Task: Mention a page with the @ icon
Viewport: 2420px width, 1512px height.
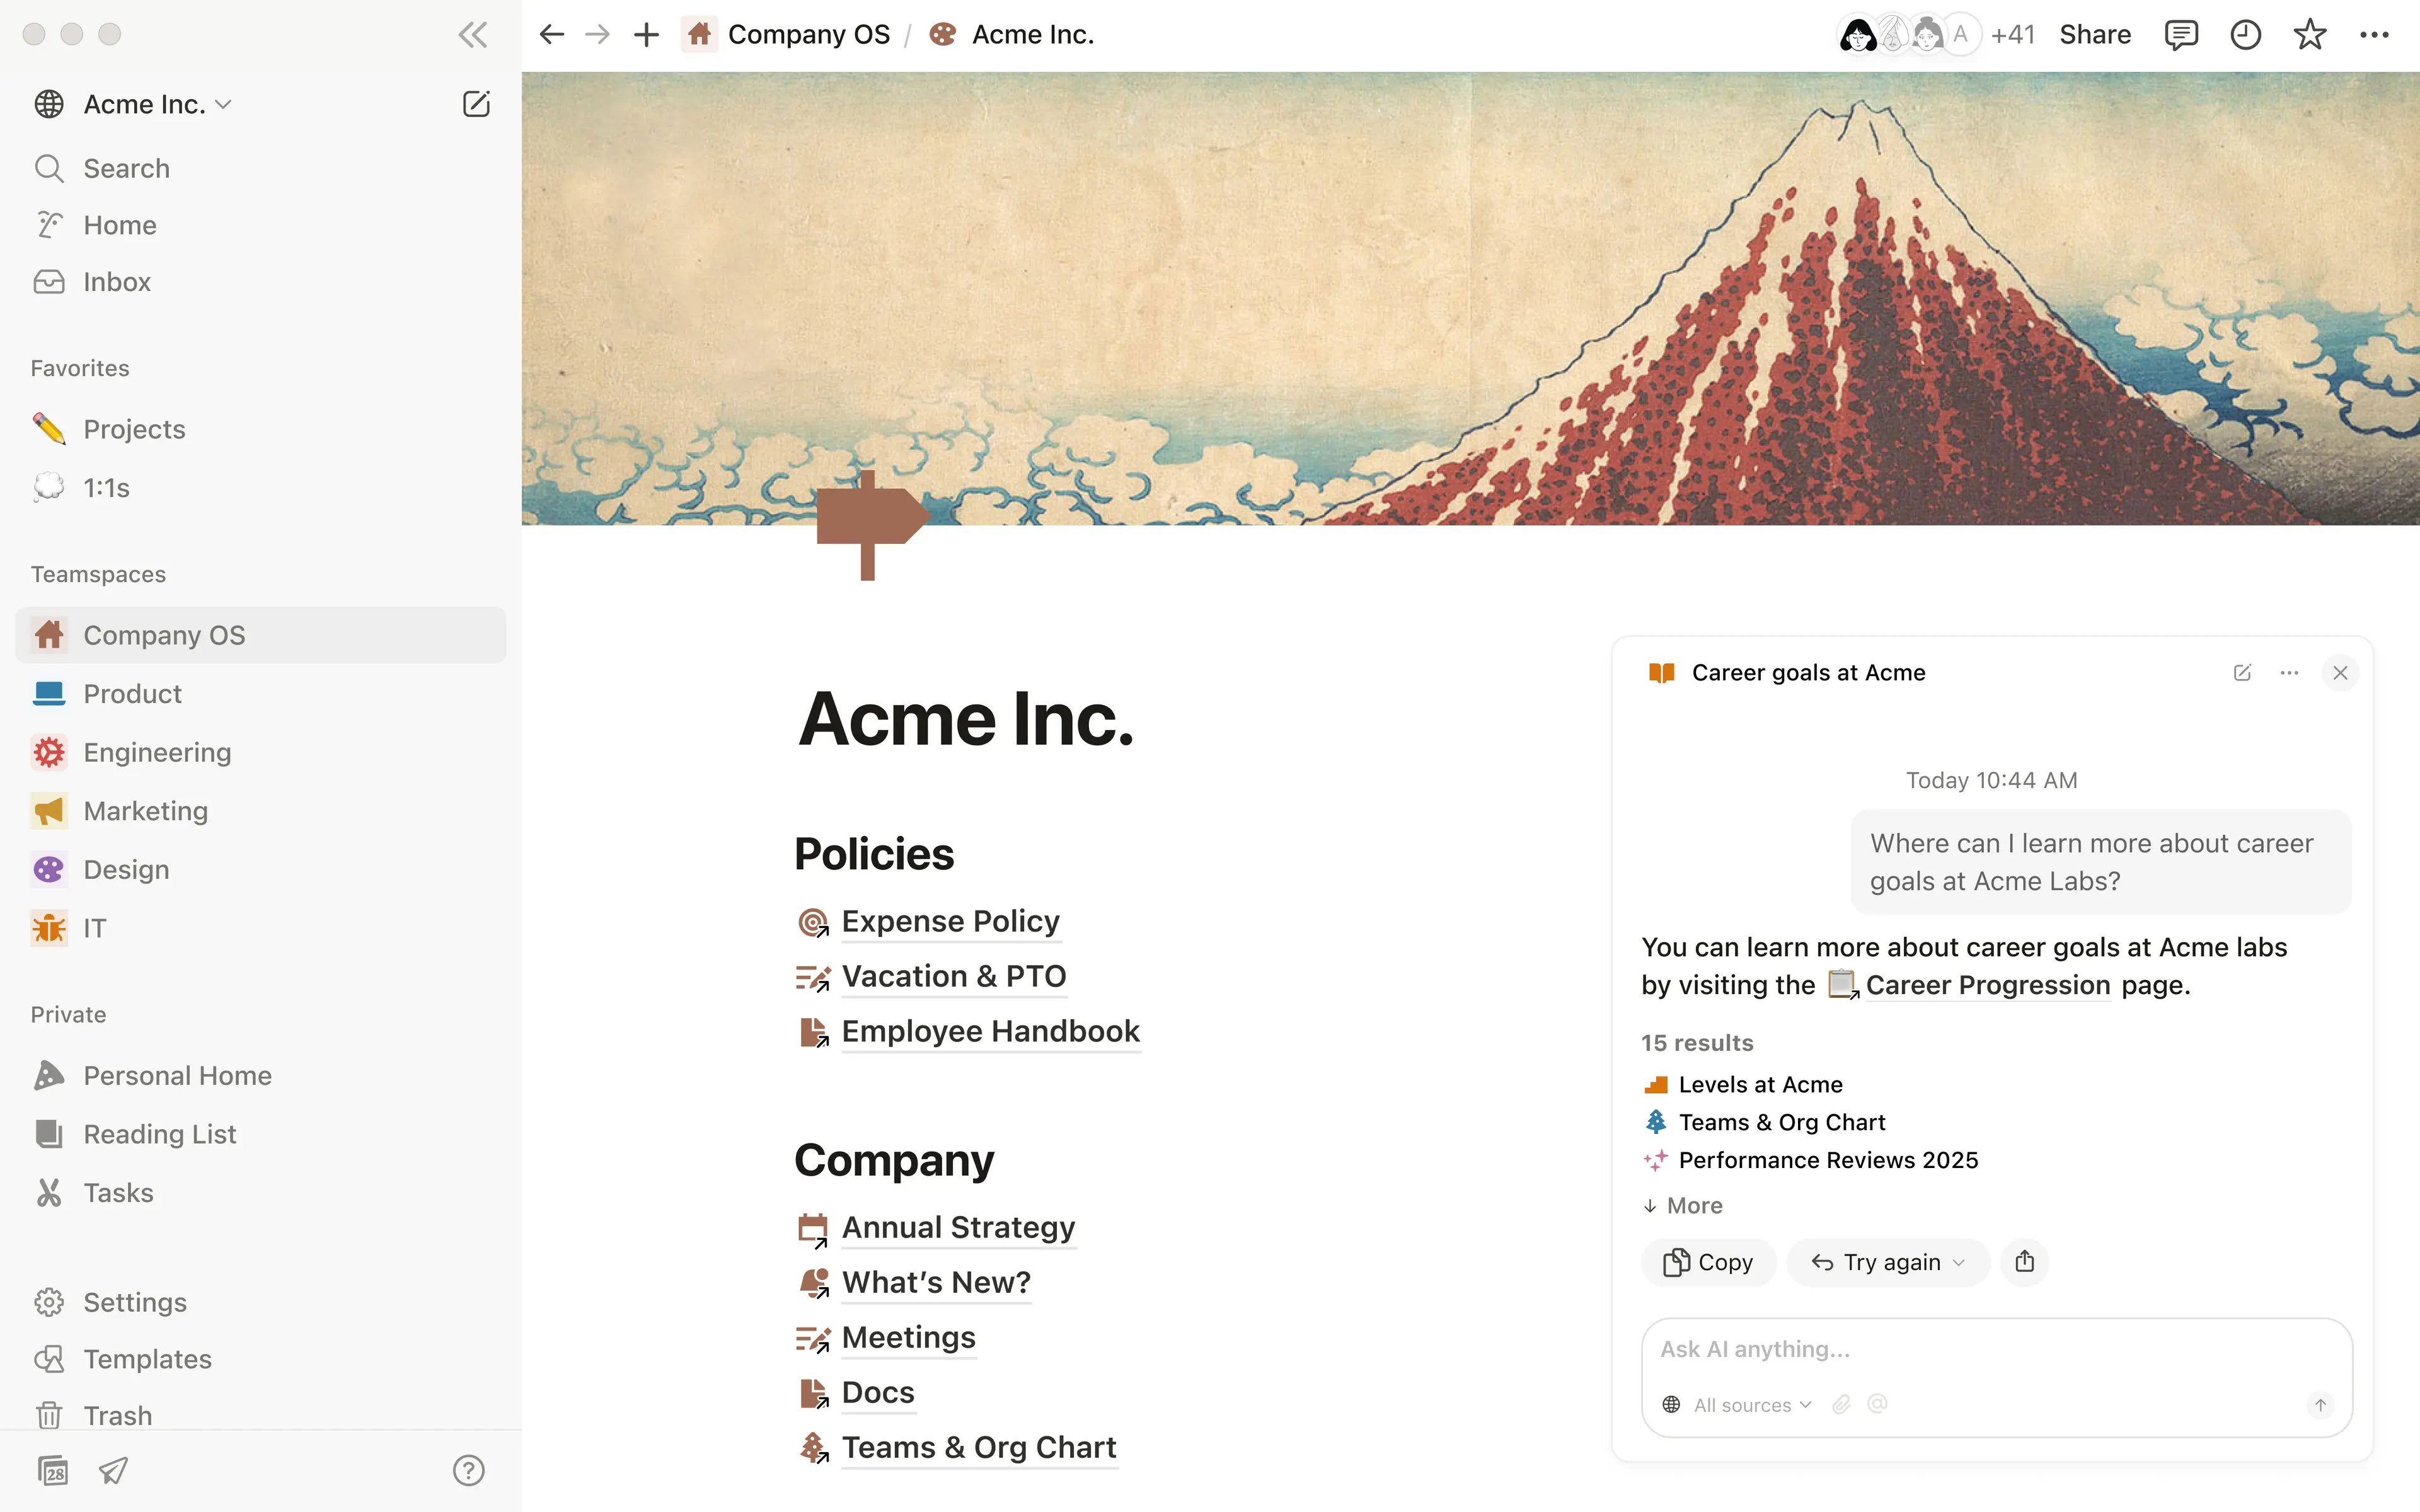Action: tap(1878, 1404)
